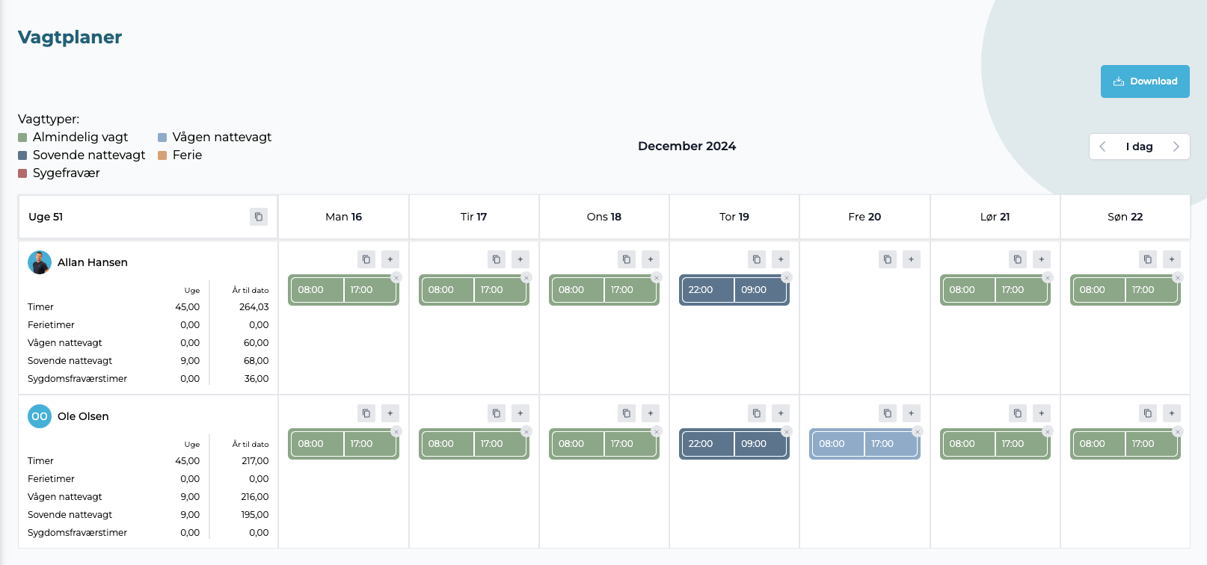This screenshot has width=1207, height=565.
Task: Delete Ole Olsen's Friday Vågen nattevagt shift
Action: (x=918, y=431)
